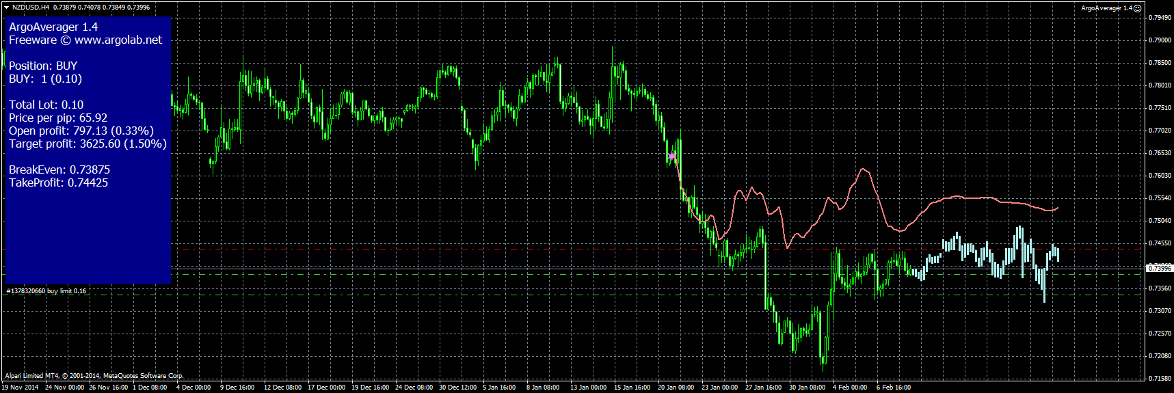The width and height of the screenshot is (1174, 393).
Task: Click the top-right ArgoAverager 1.4 expert name
Action: pyautogui.click(x=1106, y=8)
